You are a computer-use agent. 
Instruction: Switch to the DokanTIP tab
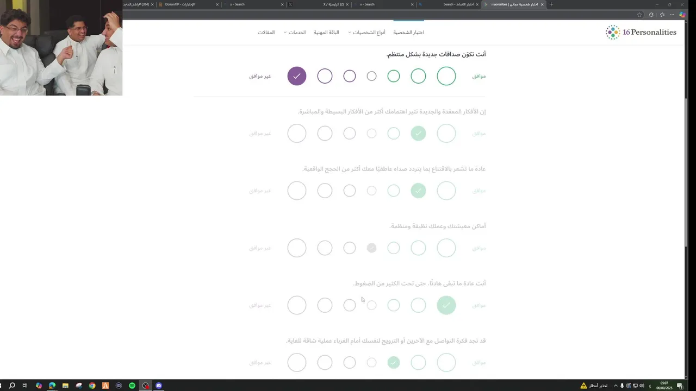(189, 4)
